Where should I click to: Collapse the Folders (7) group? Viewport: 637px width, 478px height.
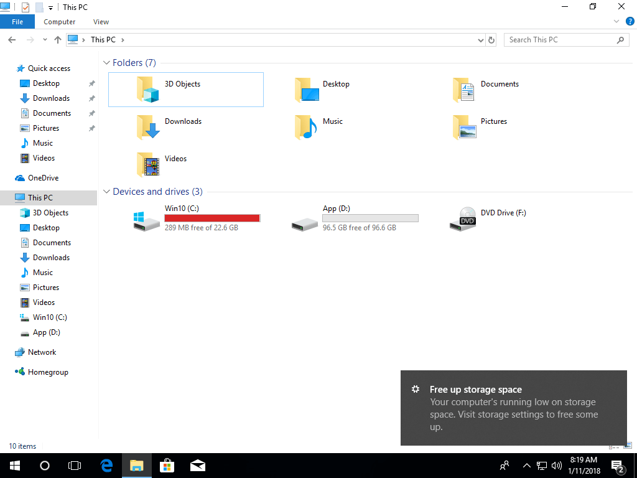(106, 63)
